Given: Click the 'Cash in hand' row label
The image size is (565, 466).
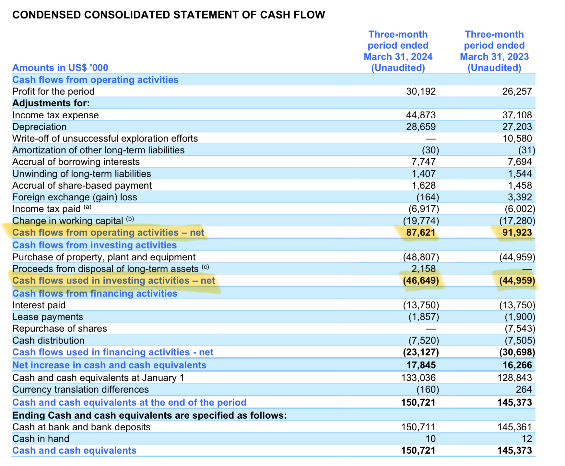Looking at the screenshot, I should click(x=41, y=439).
